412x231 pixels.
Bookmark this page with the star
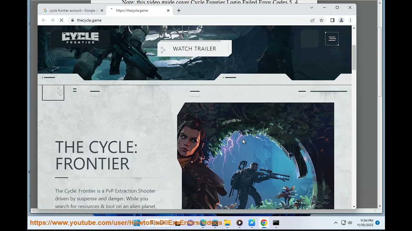tap(321, 20)
